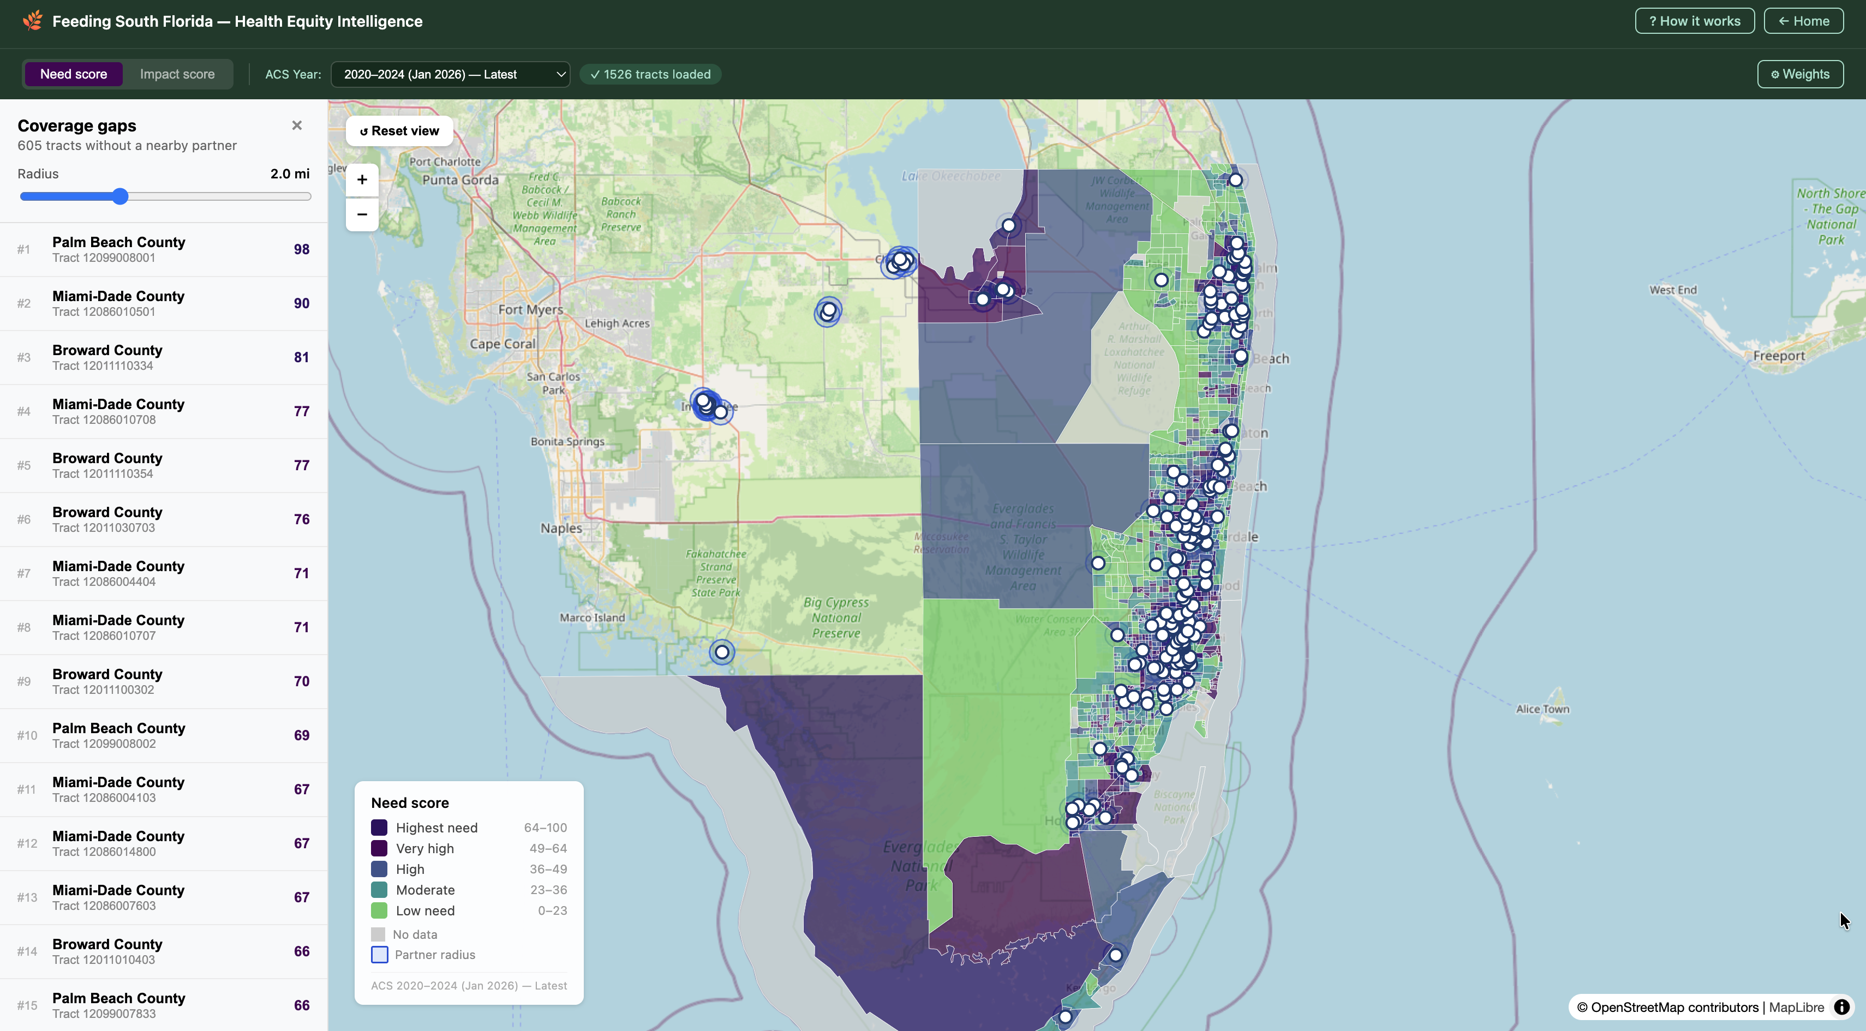The height and width of the screenshot is (1031, 1866).
Task: Click the Freeport map label
Action: [x=1779, y=356]
